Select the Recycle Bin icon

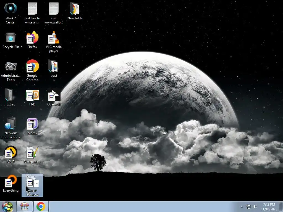(11, 40)
